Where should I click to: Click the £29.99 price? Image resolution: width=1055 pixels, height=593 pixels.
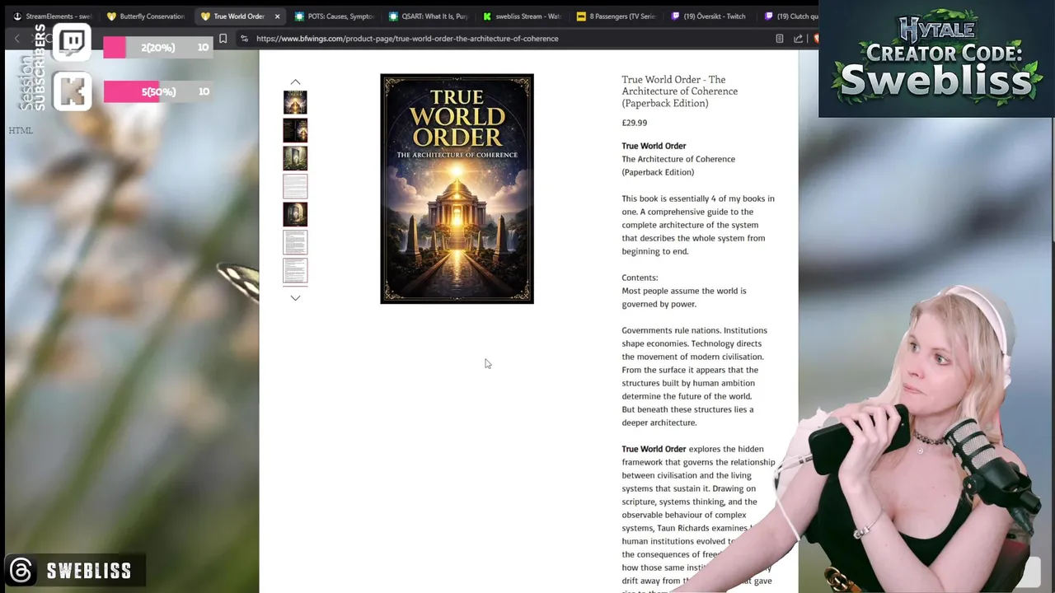pyautogui.click(x=634, y=123)
